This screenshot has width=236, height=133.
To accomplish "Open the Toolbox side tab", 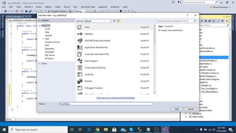I will coord(3,34).
